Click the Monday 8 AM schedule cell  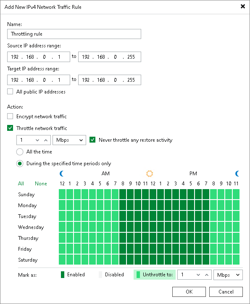[x=123, y=205]
